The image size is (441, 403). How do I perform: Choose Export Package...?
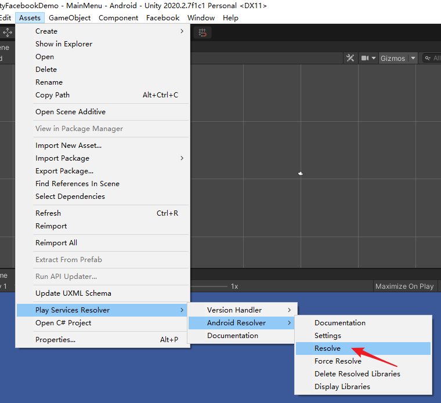103,171
